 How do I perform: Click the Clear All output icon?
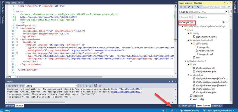click(95, 86)
